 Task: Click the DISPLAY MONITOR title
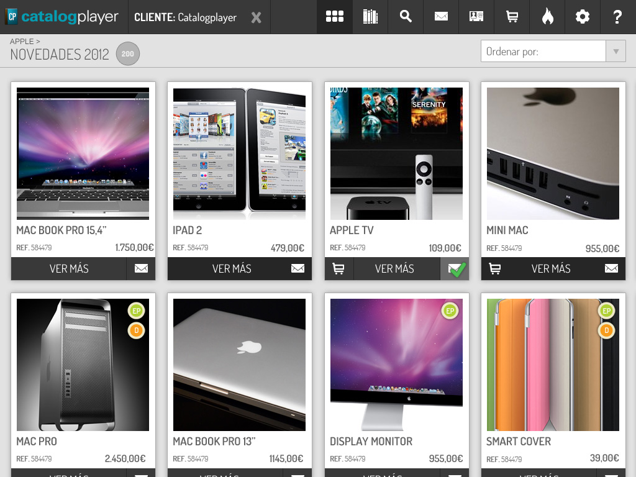tap(371, 442)
